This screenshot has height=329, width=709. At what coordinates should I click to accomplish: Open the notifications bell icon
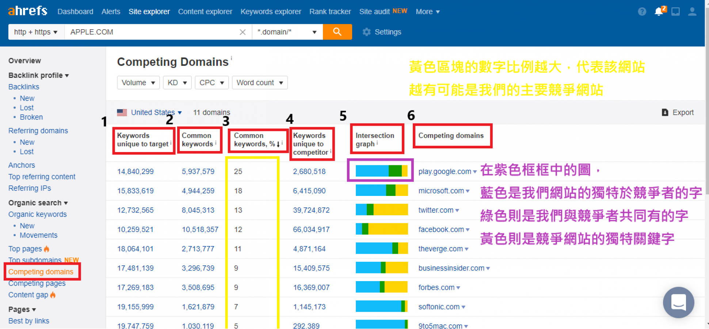(659, 11)
